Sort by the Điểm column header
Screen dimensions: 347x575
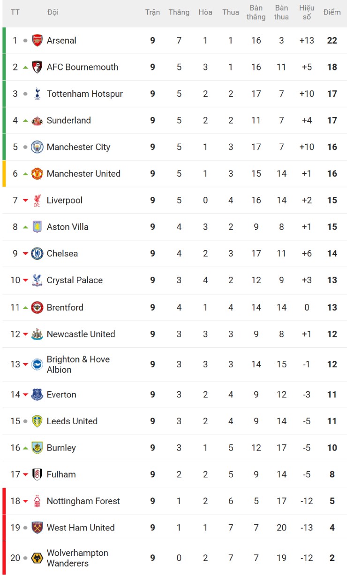(332, 12)
